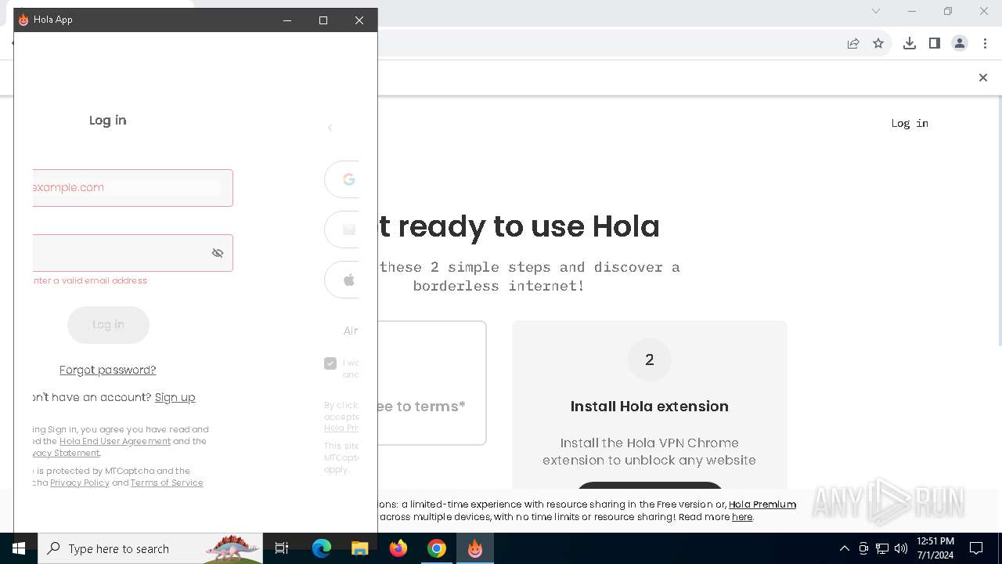Open Windows Start menu
Image resolution: width=1002 pixels, height=564 pixels.
coord(19,548)
